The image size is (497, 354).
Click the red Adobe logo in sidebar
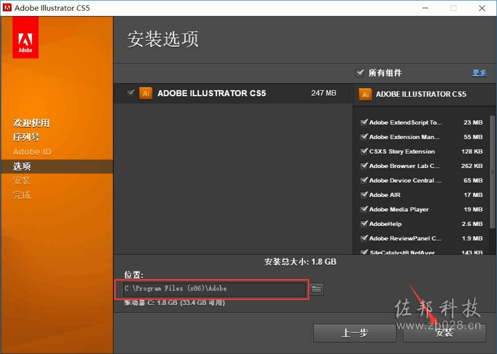(x=25, y=38)
